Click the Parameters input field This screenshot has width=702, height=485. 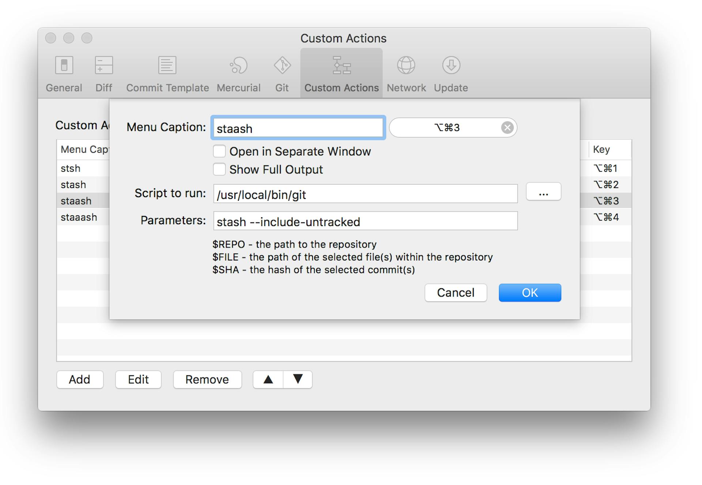(365, 221)
